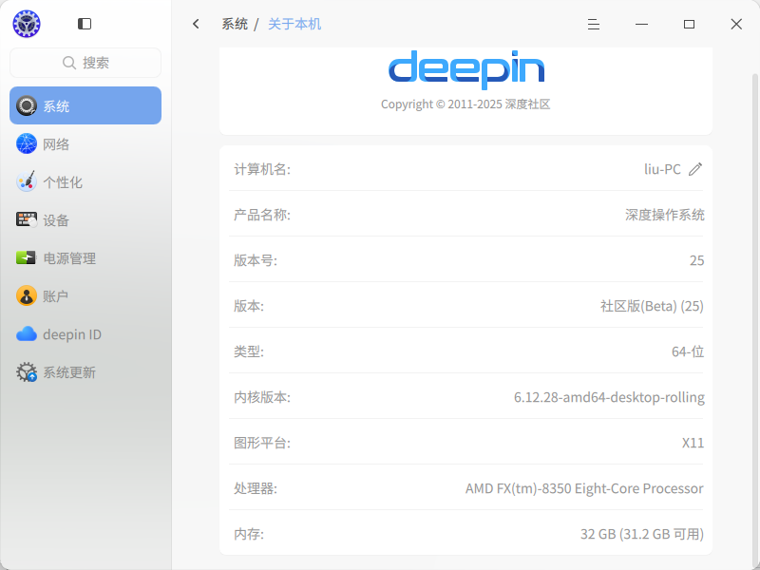The height and width of the screenshot is (570, 760).
Task: Click the 账户 user avatar icon
Action: click(27, 295)
